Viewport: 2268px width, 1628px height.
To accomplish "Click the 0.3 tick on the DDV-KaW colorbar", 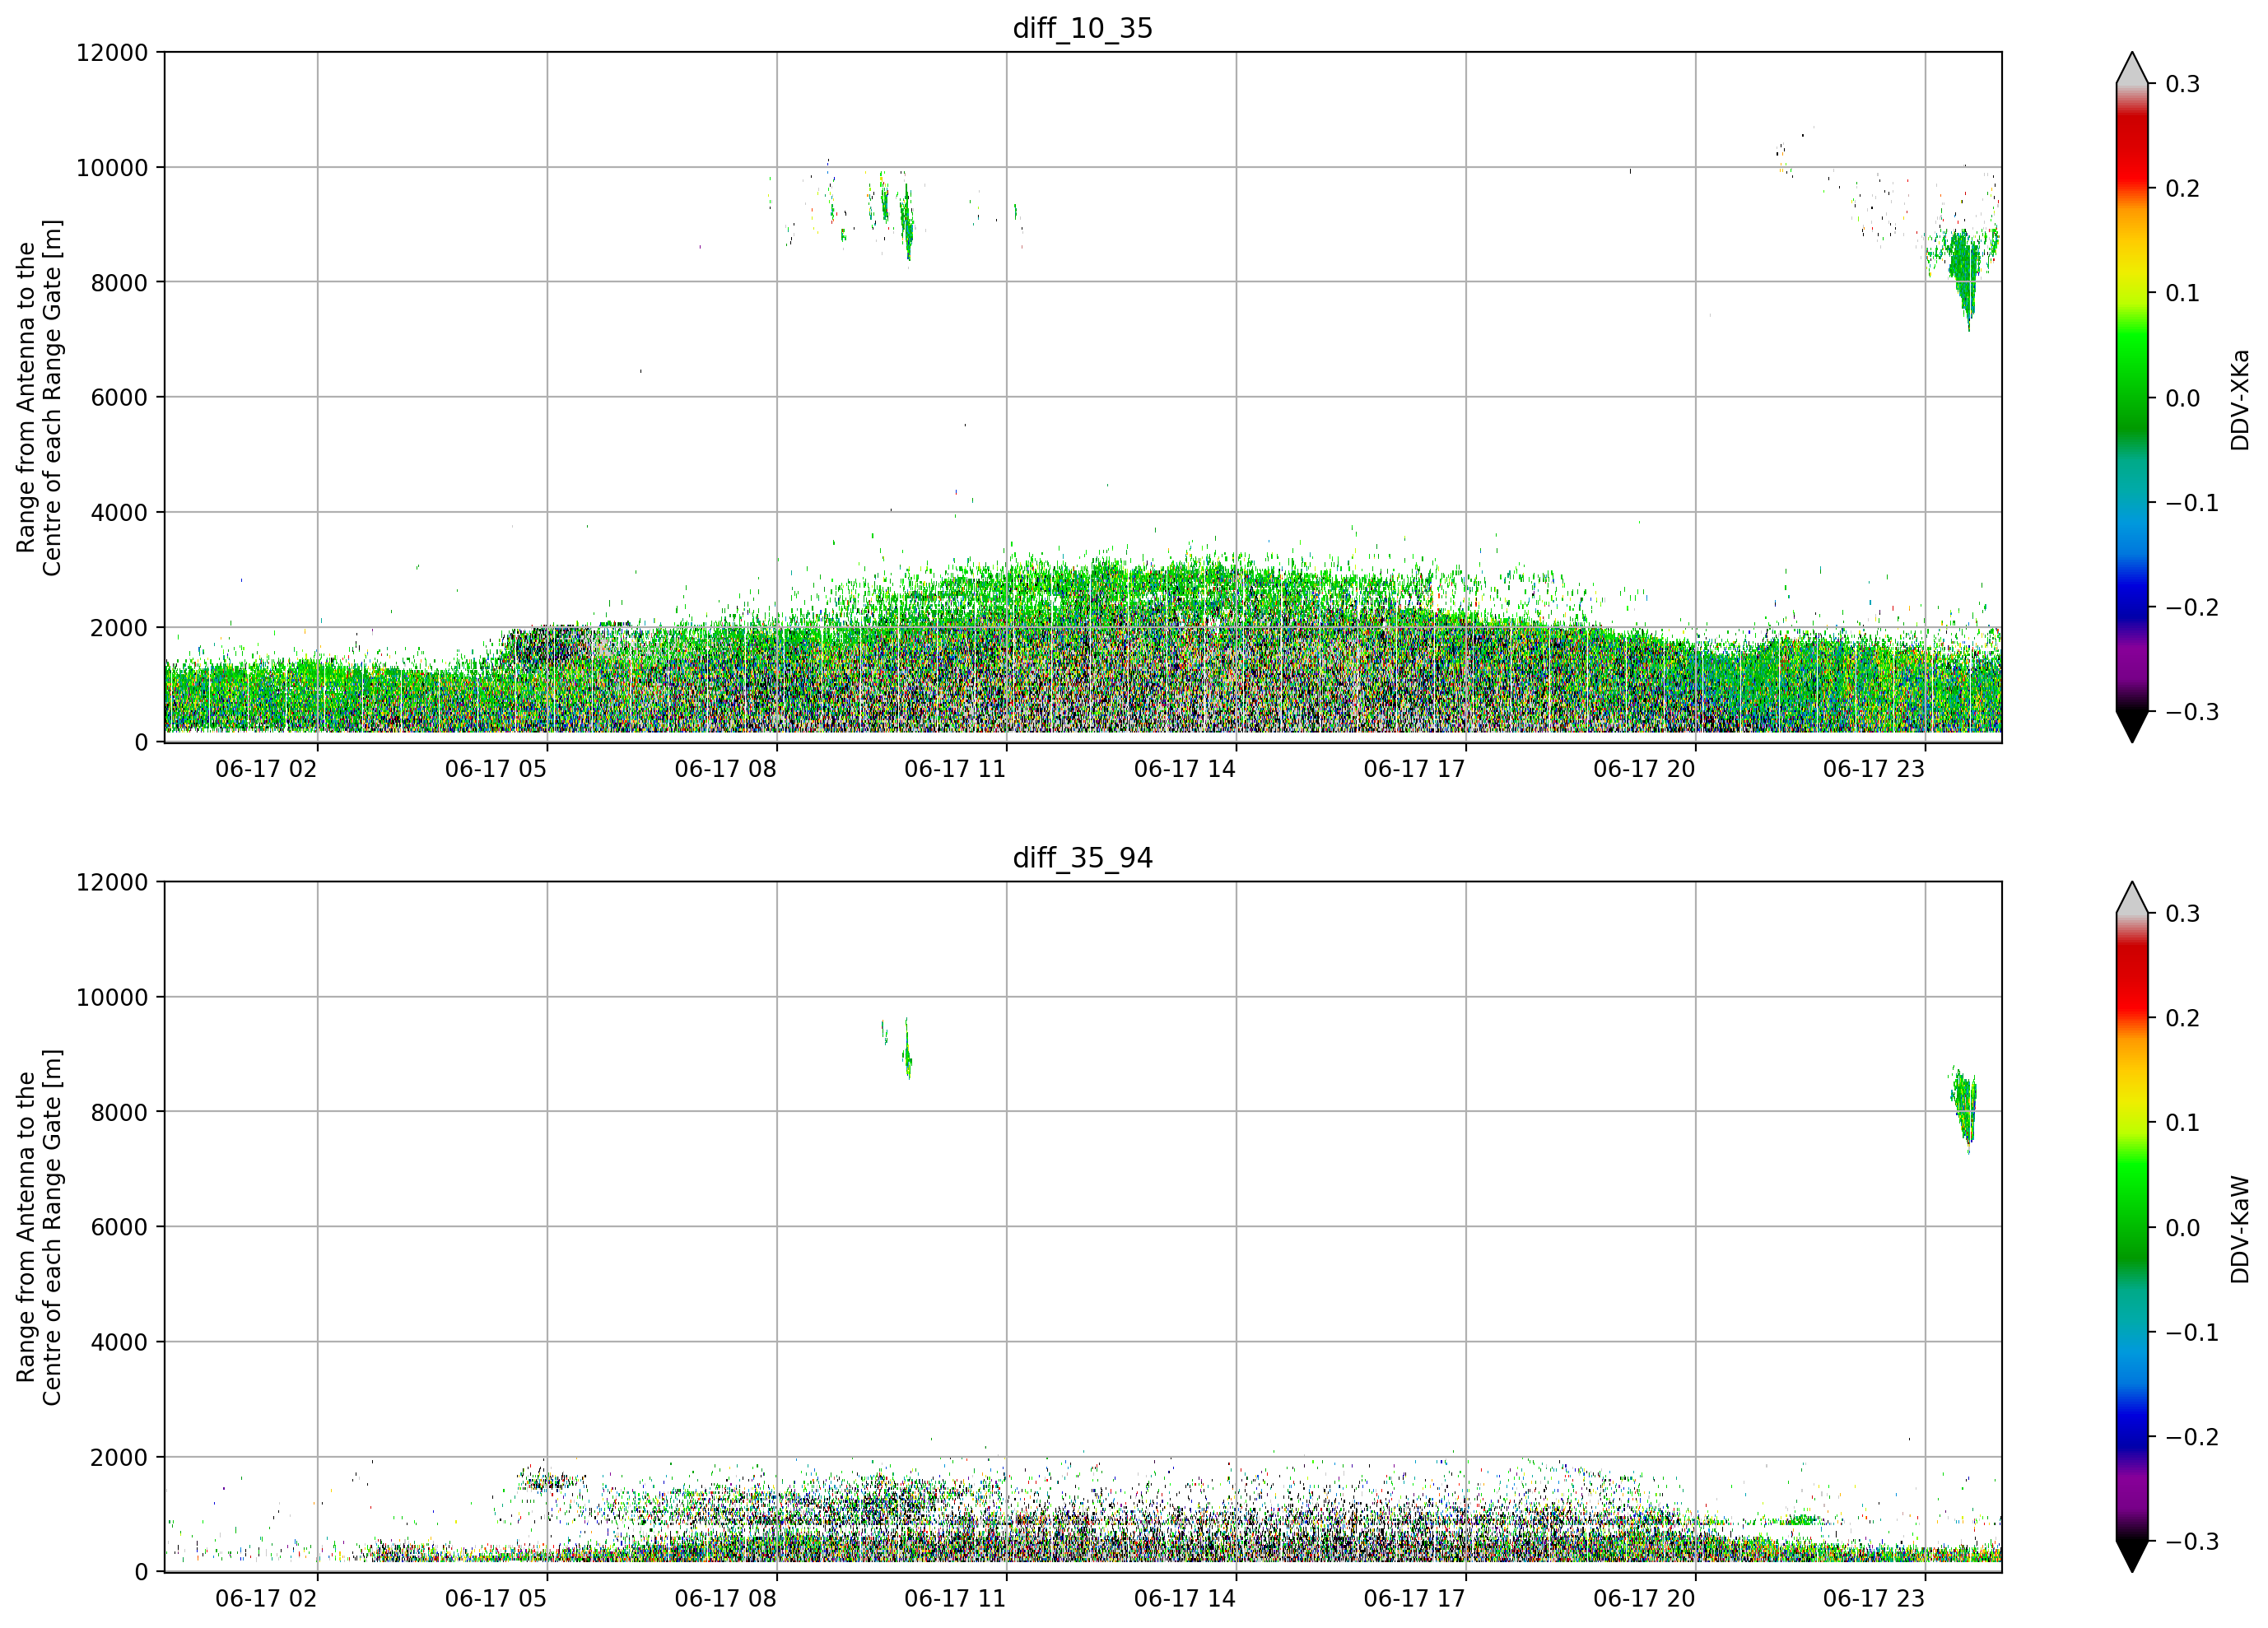I will point(2182,914).
